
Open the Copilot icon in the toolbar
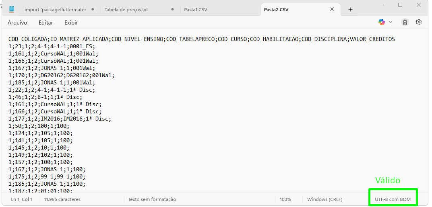pyautogui.click(x=381, y=22)
